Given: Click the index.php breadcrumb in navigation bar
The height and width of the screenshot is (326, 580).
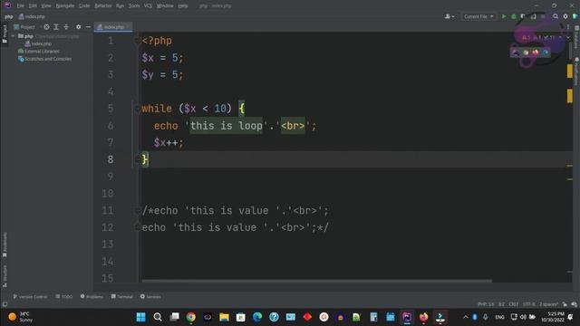Looking at the screenshot, I should point(32,16).
